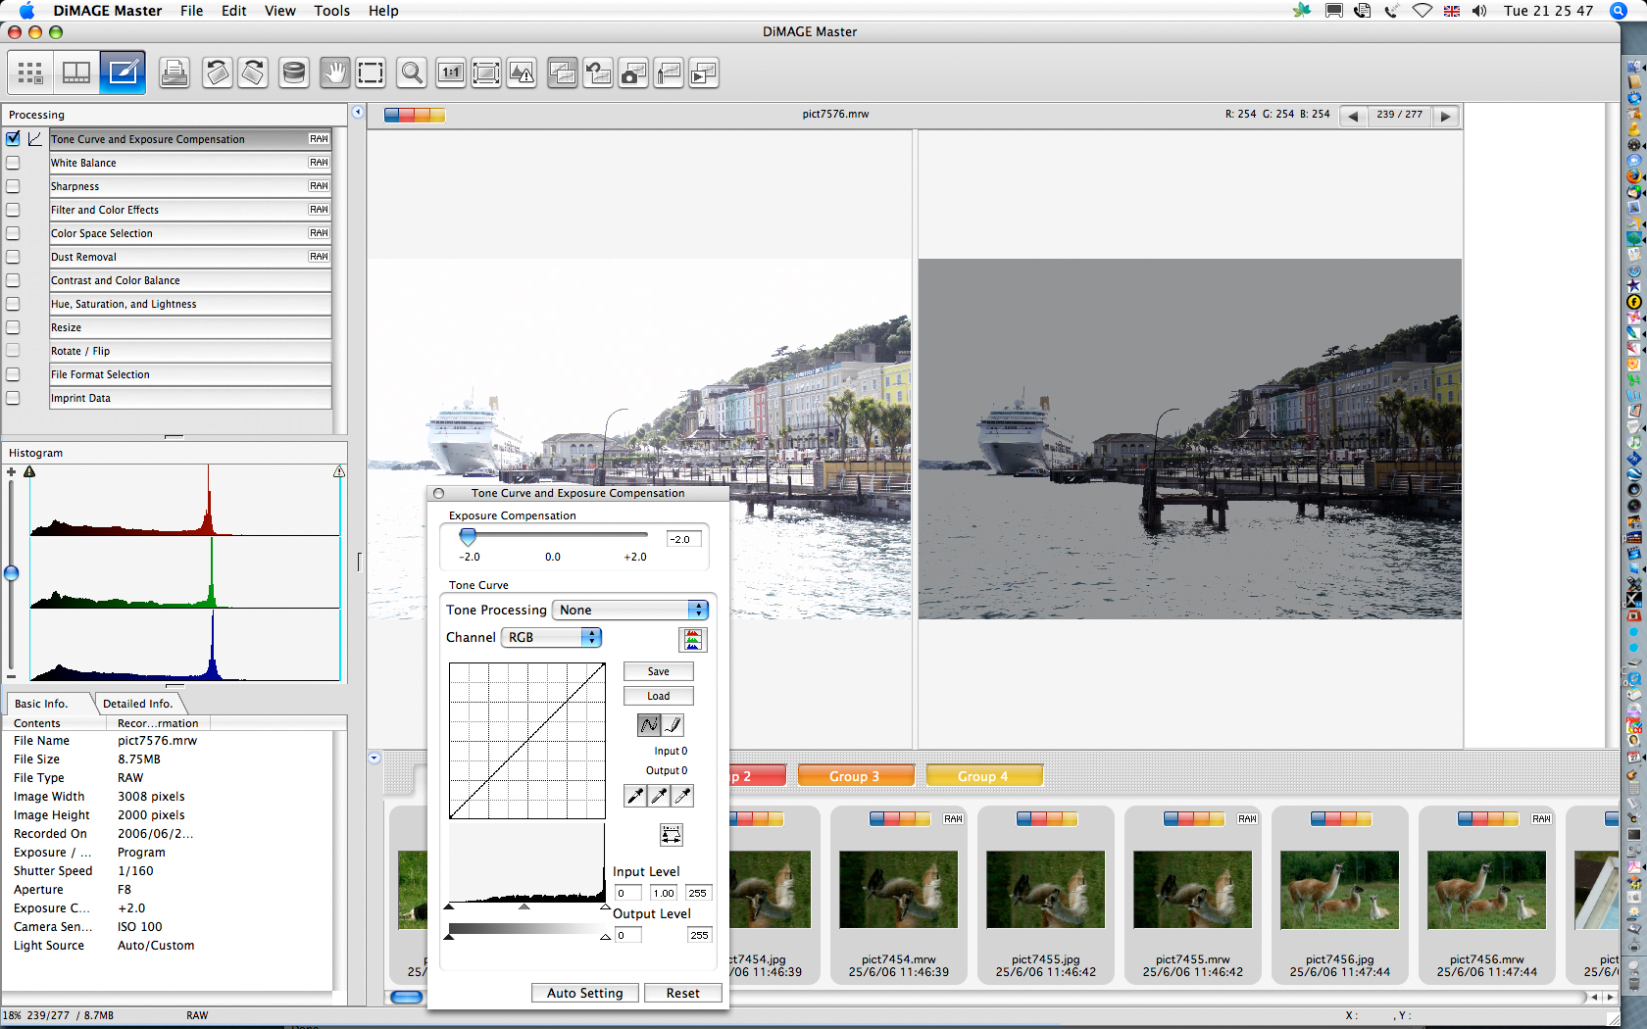Enable the Resize checkbox
Screen dimensions: 1647x1029
(x=13, y=327)
